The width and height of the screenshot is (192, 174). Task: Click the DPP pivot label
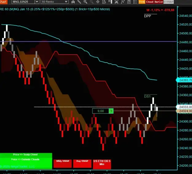click(147, 16)
